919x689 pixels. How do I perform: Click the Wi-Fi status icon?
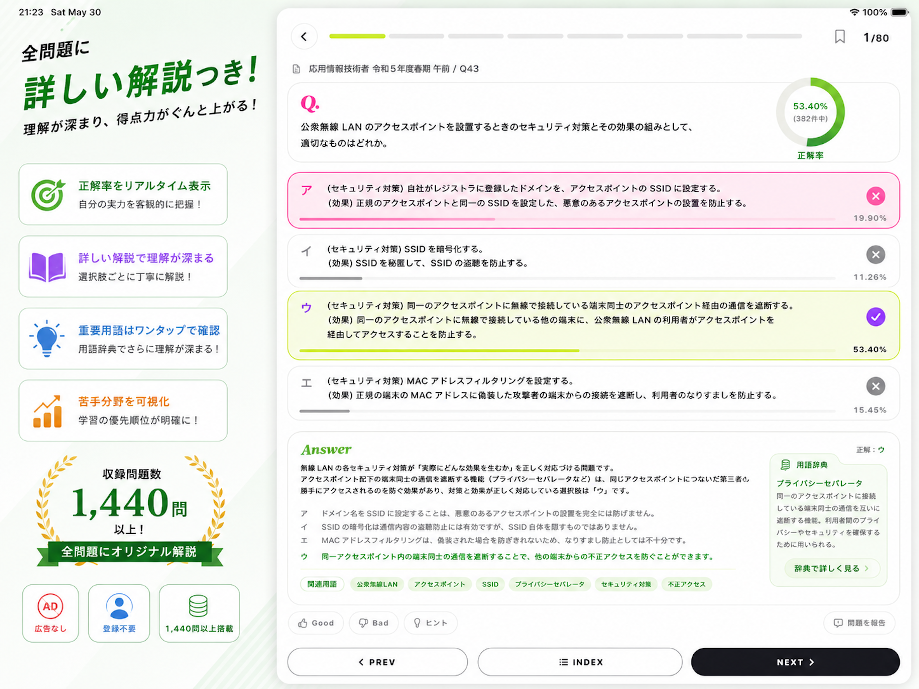[x=854, y=12]
